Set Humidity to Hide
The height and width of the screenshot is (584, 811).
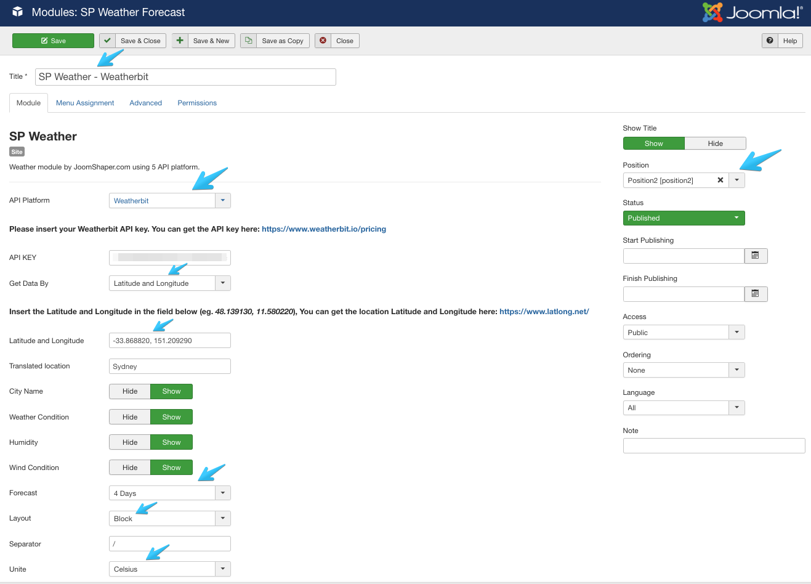point(130,442)
